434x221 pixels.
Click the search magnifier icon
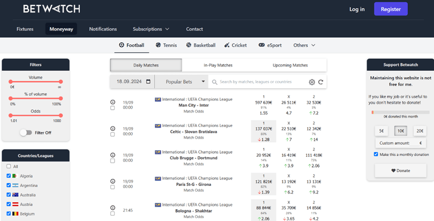coord(215,82)
